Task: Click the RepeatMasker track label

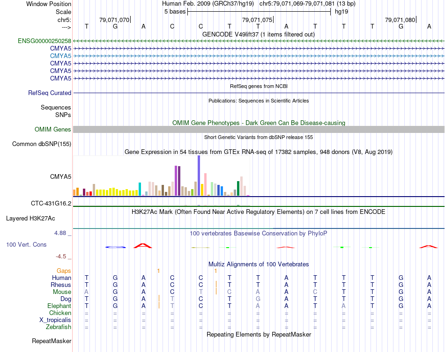Action: (x=52, y=341)
